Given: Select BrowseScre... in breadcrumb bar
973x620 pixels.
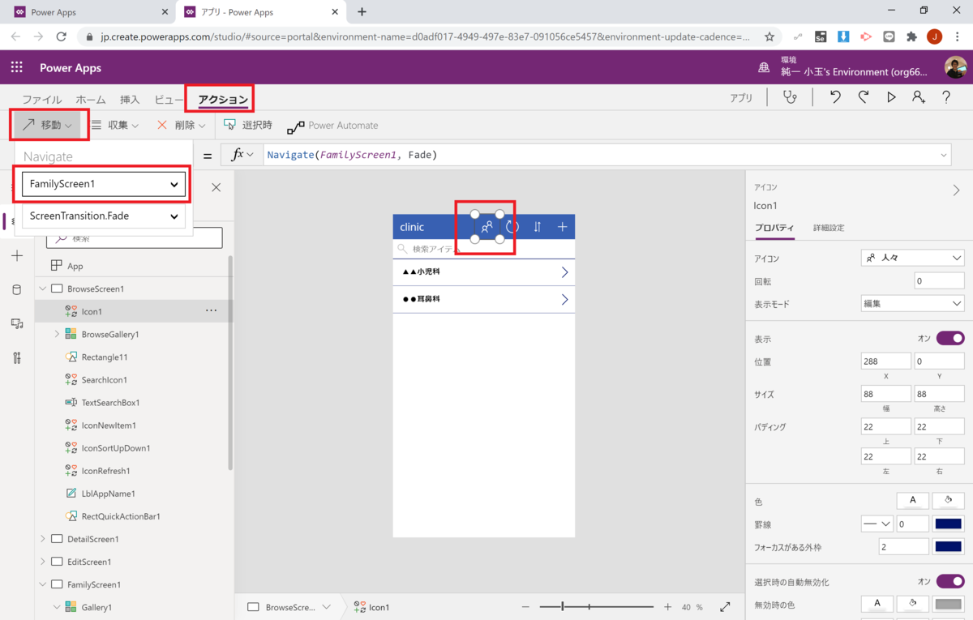Looking at the screenshot, I should [x=289, y=607].
